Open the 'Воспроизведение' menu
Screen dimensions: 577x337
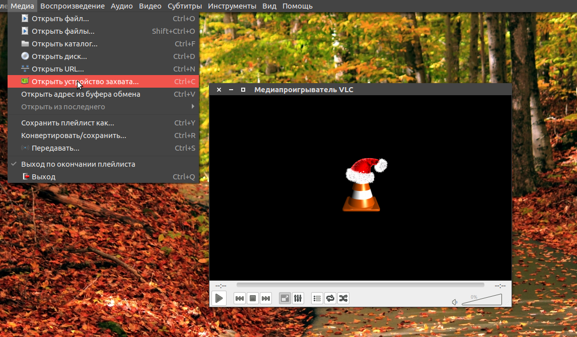tap(73, 6)
